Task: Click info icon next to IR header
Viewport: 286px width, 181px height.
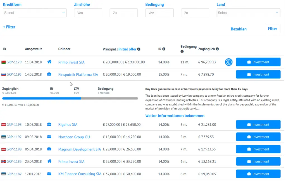Action: point(164,49)
